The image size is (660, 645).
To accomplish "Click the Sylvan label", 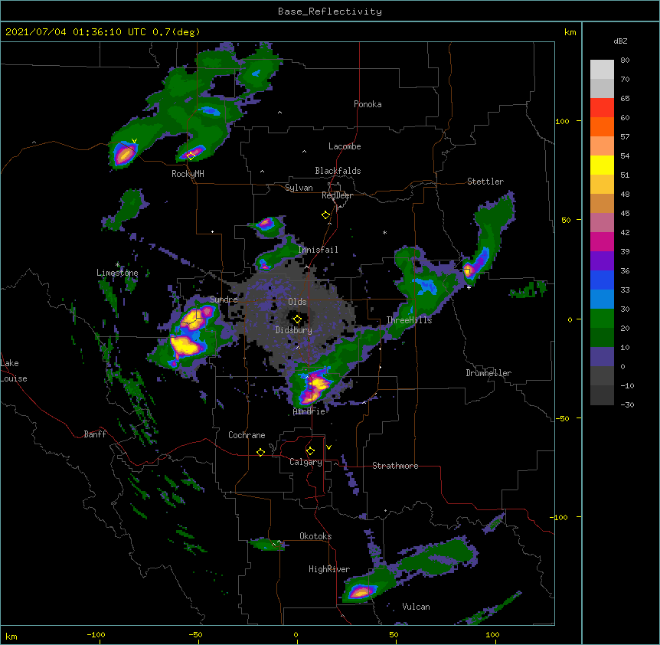I will [x=299, y=188].
